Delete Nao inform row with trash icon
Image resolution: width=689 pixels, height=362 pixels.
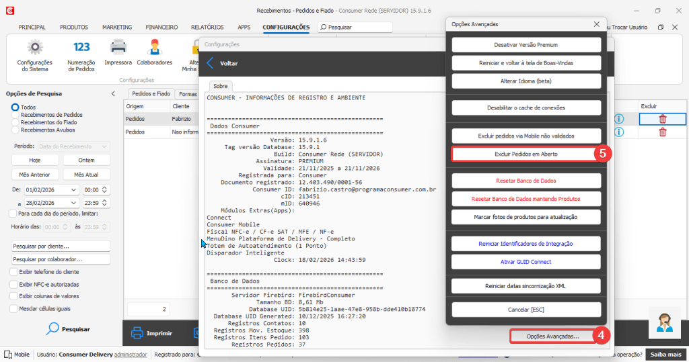coord(662,132)
